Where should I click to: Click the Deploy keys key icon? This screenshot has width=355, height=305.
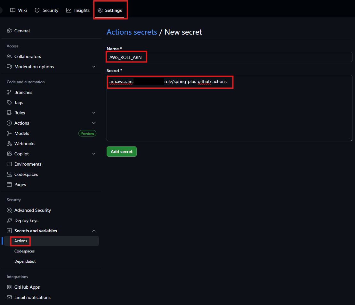(x=9, y=220)
